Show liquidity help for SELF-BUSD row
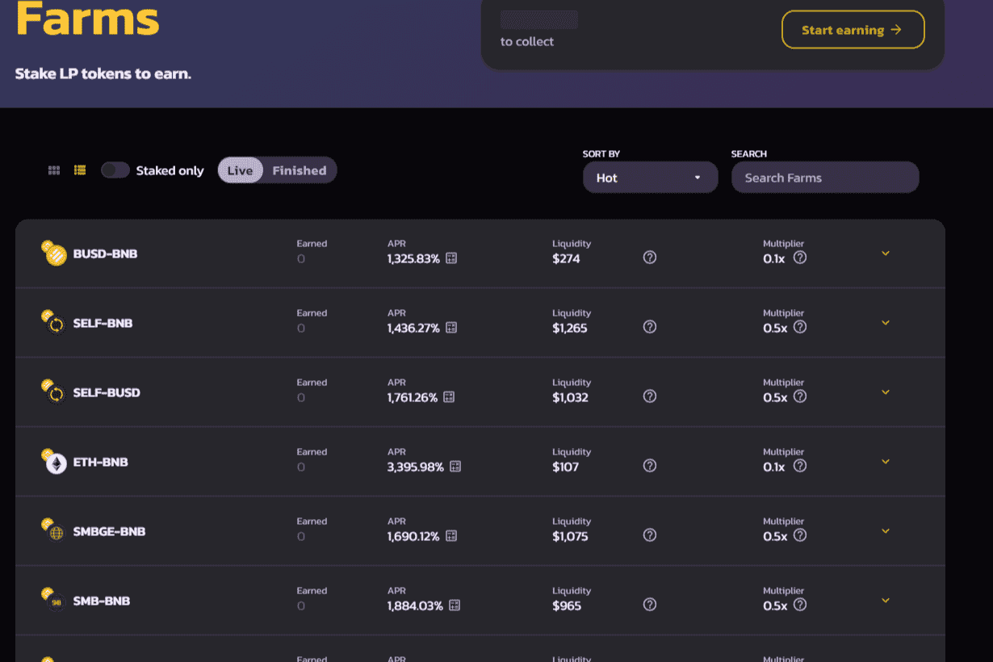The height and width of the screenshot is (662, 993). click(x=650, y=396)
